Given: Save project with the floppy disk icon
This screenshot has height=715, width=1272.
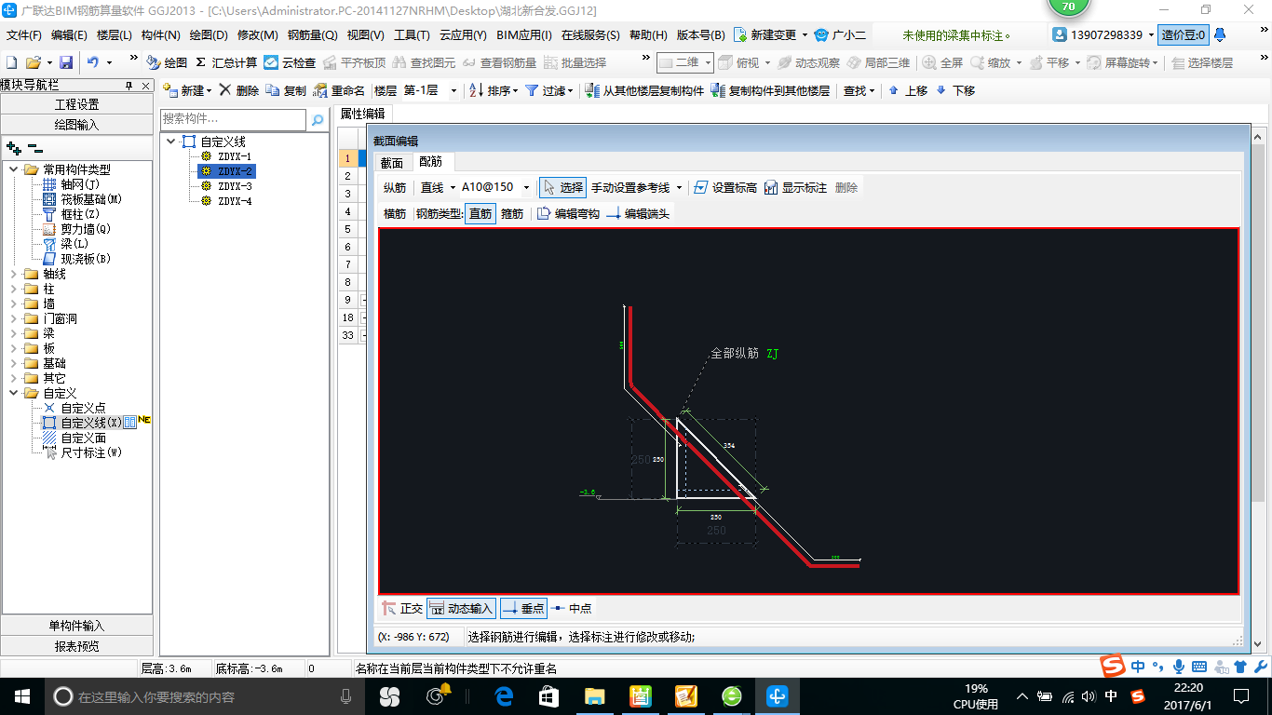Looking at the screenshot, I should (x=66, y=62).
